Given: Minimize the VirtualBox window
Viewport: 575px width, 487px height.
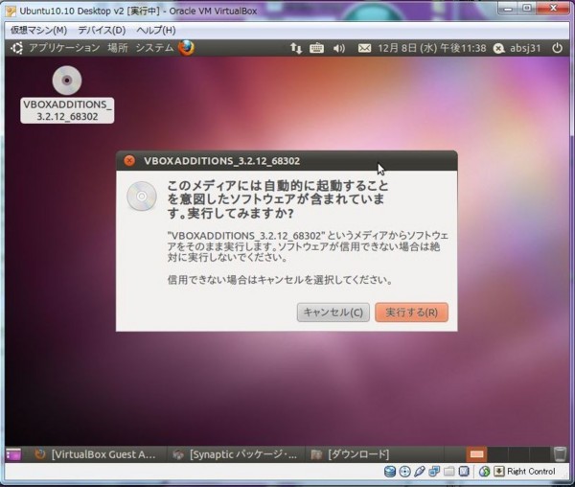Looking at the screenshot, I should click(508, 9).
